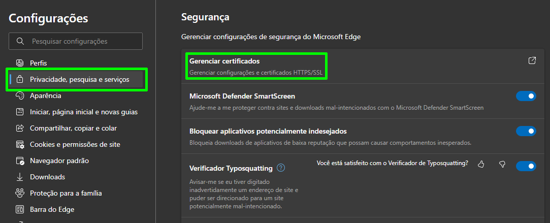Viewport: 550px width, 223px height.
Task: Open Gerenciar certificados setting
Action: point(256,66)
